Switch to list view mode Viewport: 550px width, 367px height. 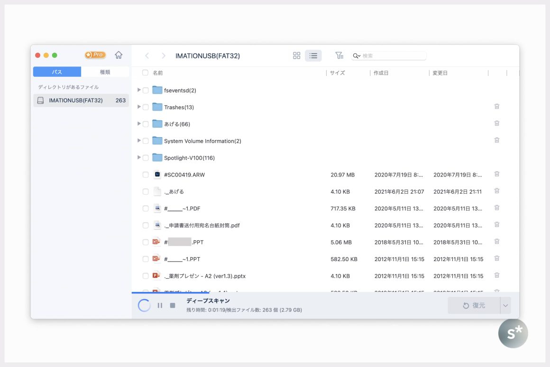point(313,56)
